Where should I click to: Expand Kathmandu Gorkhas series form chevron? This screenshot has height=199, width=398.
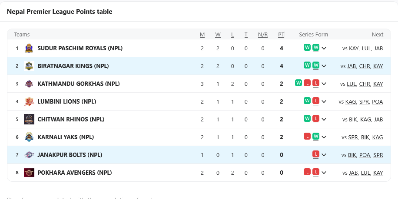[324, 84]
